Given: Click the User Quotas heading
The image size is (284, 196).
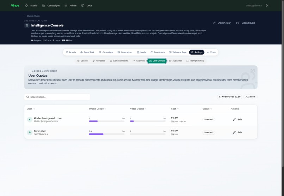Looking at the screenshot, I should tap(38, 76).
